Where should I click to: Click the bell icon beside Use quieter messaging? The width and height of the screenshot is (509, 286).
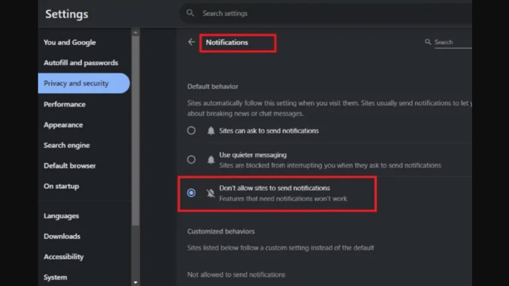click(x=211, y=160)
